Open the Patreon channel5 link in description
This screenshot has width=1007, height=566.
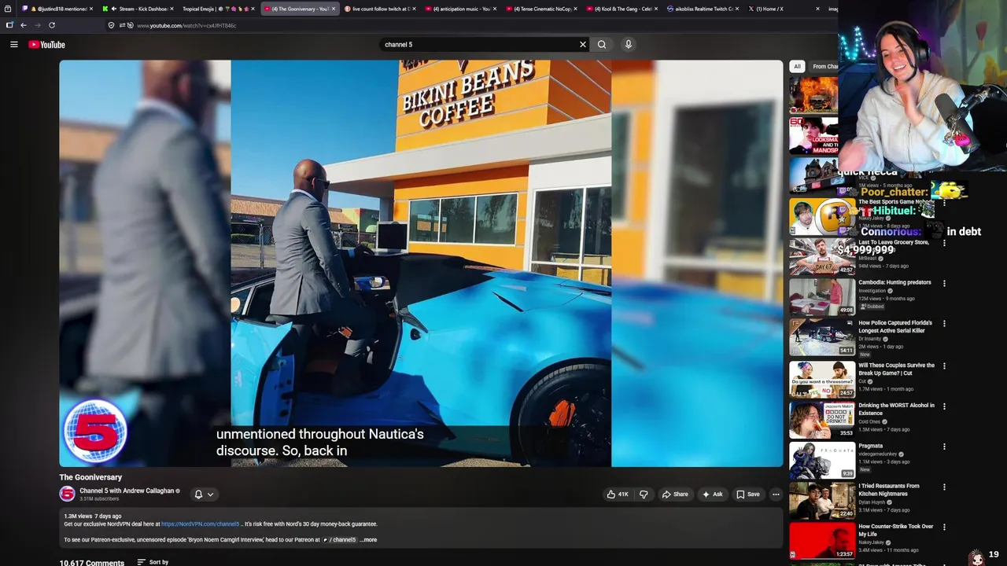pos(339,540)
